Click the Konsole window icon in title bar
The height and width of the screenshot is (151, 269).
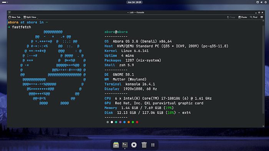10,12
